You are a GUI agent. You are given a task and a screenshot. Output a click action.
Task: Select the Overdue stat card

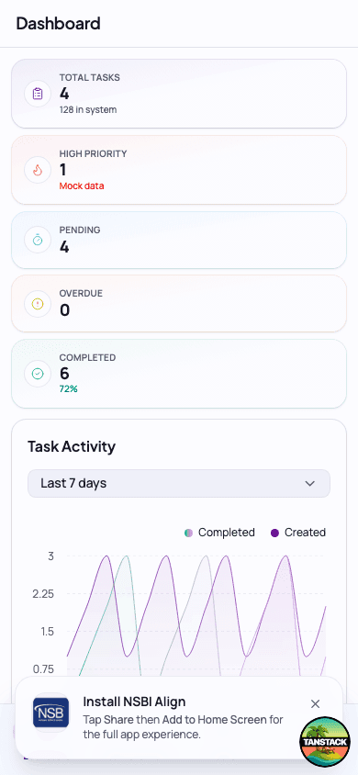tap(179, 303)
